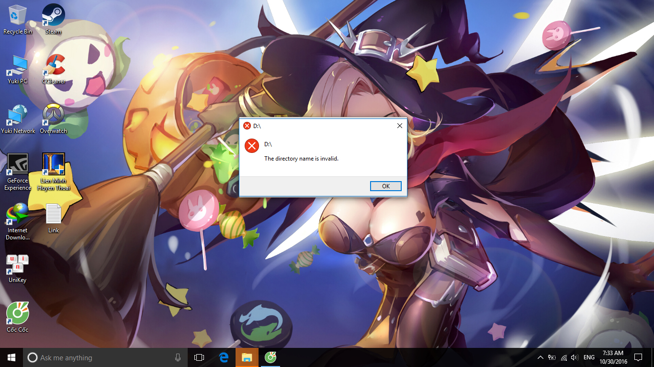Image resolution: width=654 pixels, height=367 pixels.
Task: Select the Yuki Network desktop icon
Action: tap(18, 119)
